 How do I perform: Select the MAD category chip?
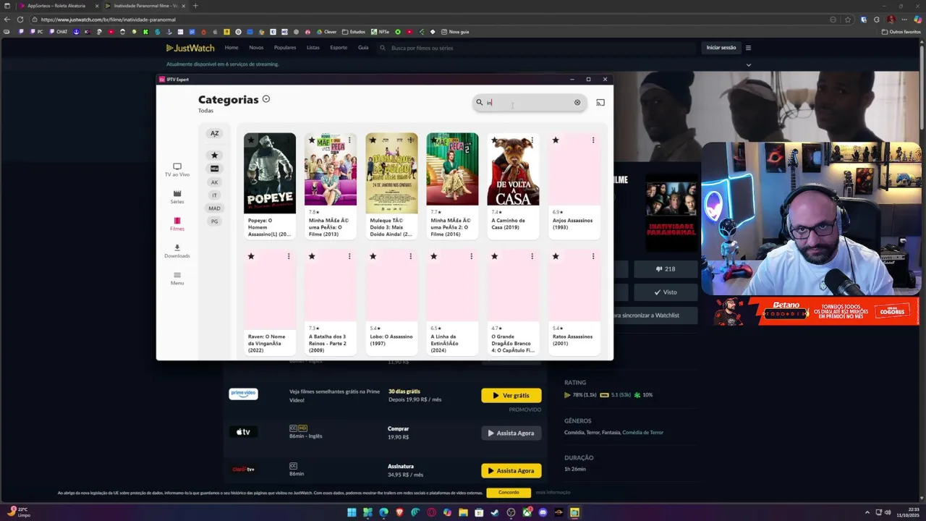(x=214, y=208)
